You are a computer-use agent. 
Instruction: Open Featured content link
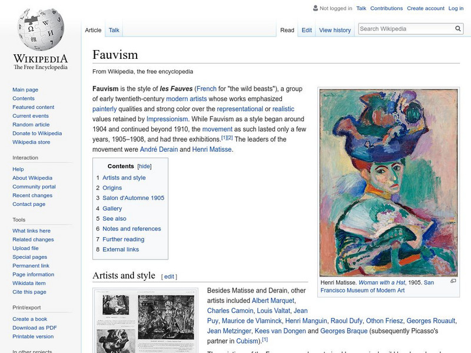34,107
